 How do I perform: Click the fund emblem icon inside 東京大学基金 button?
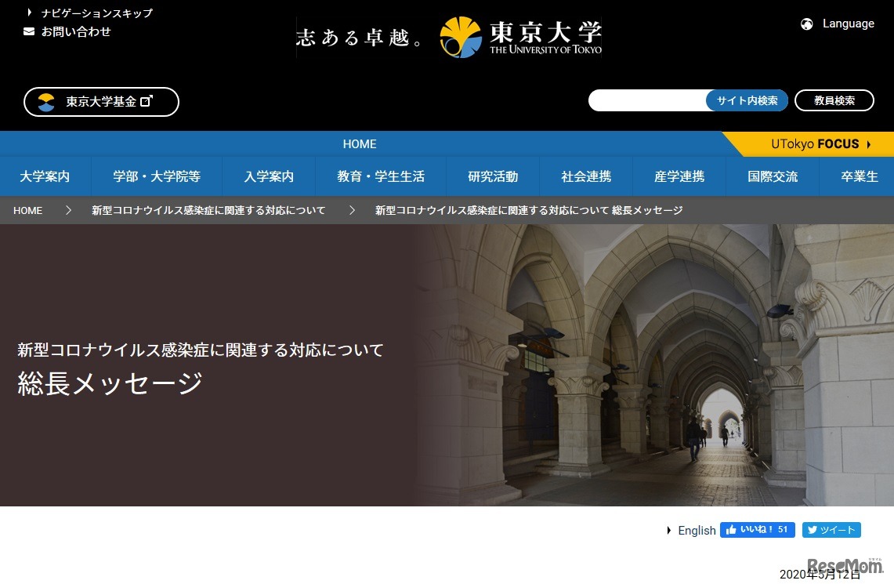(46, 101)
